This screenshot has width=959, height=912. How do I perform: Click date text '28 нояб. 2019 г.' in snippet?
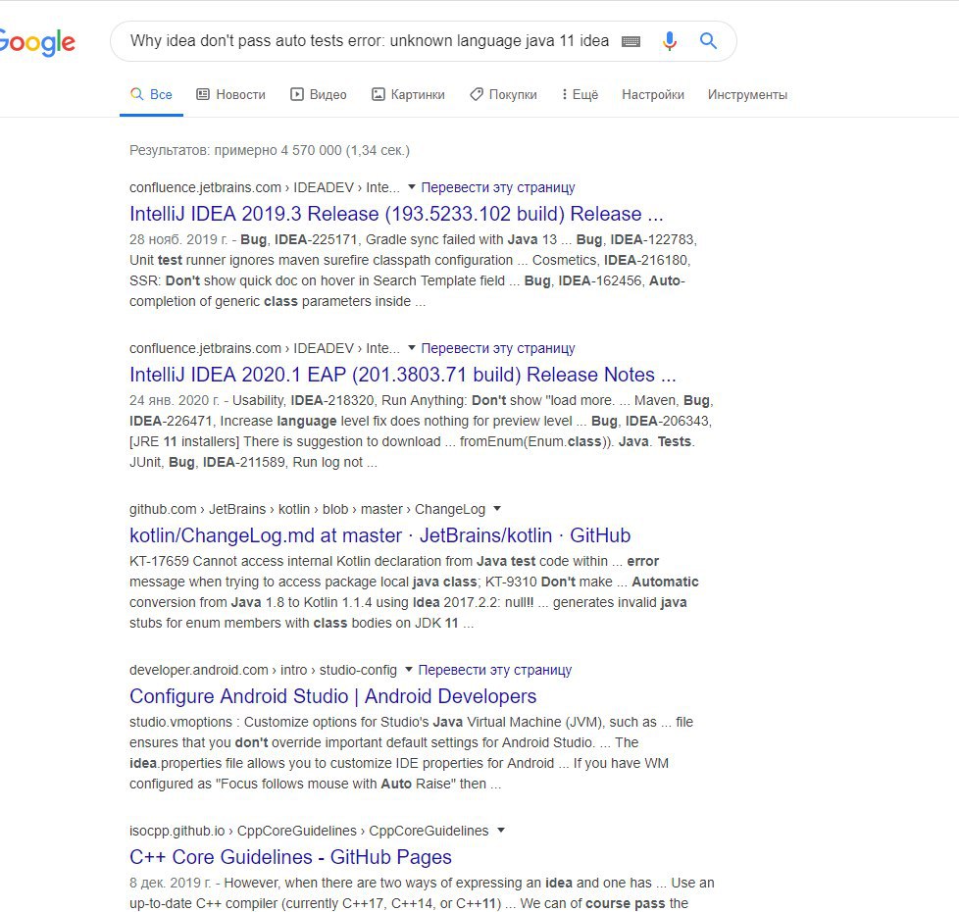pyautogui.click(x=178, y=240)
